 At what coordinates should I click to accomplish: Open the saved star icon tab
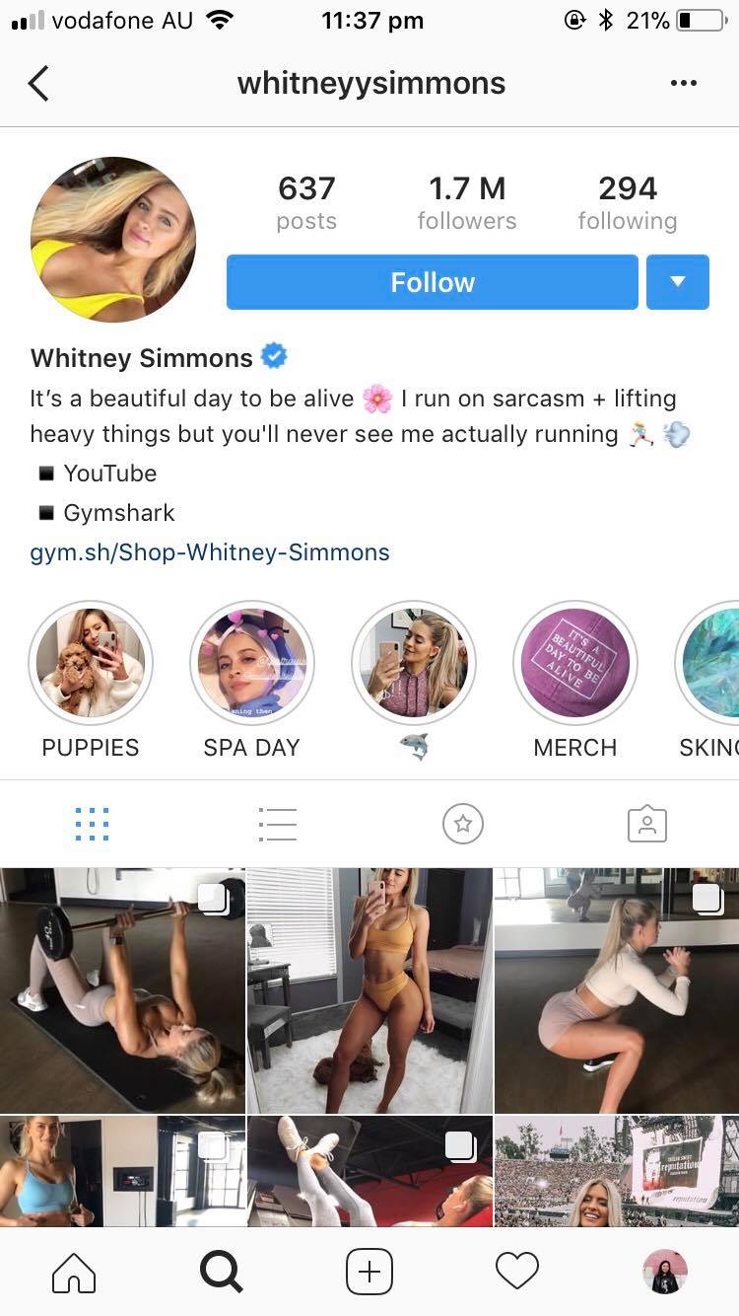click(x=463, y=824)
